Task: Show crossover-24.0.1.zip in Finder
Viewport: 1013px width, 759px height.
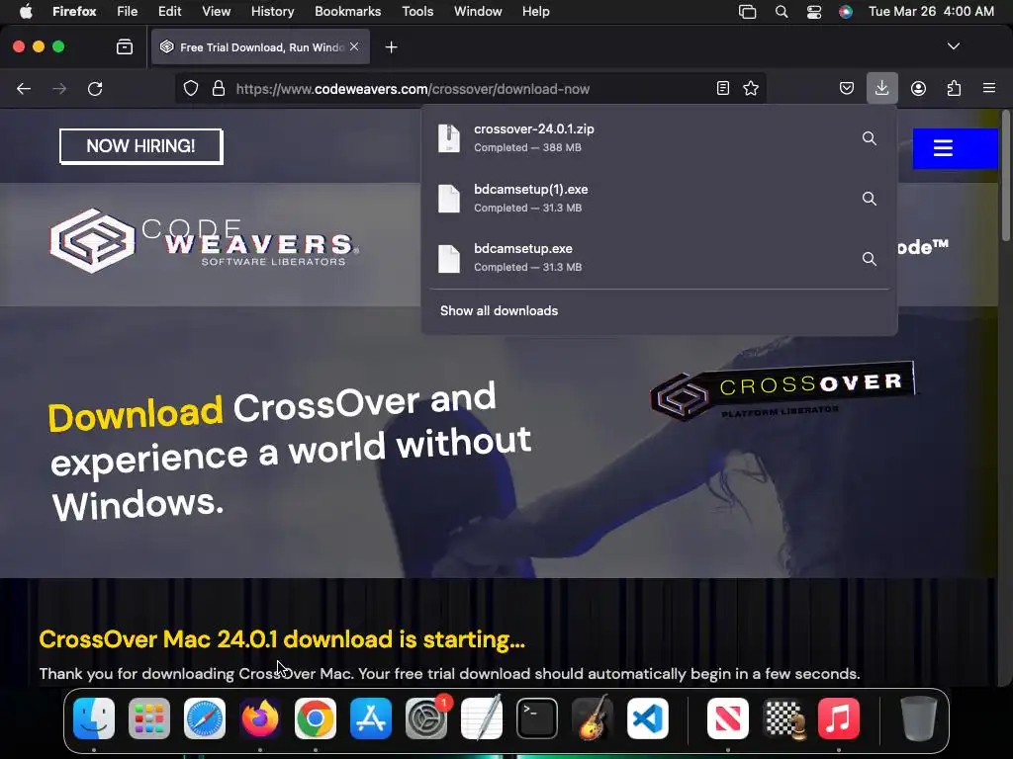Action: [870, 138]
